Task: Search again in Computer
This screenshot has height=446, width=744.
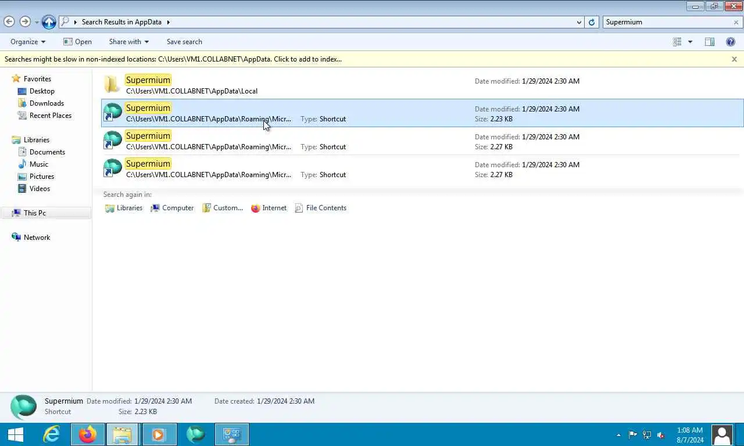Action: click(172, 208)
